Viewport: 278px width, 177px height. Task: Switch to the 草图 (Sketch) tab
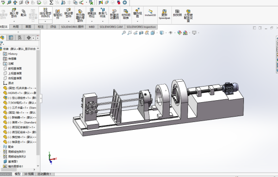click(28, 27)
